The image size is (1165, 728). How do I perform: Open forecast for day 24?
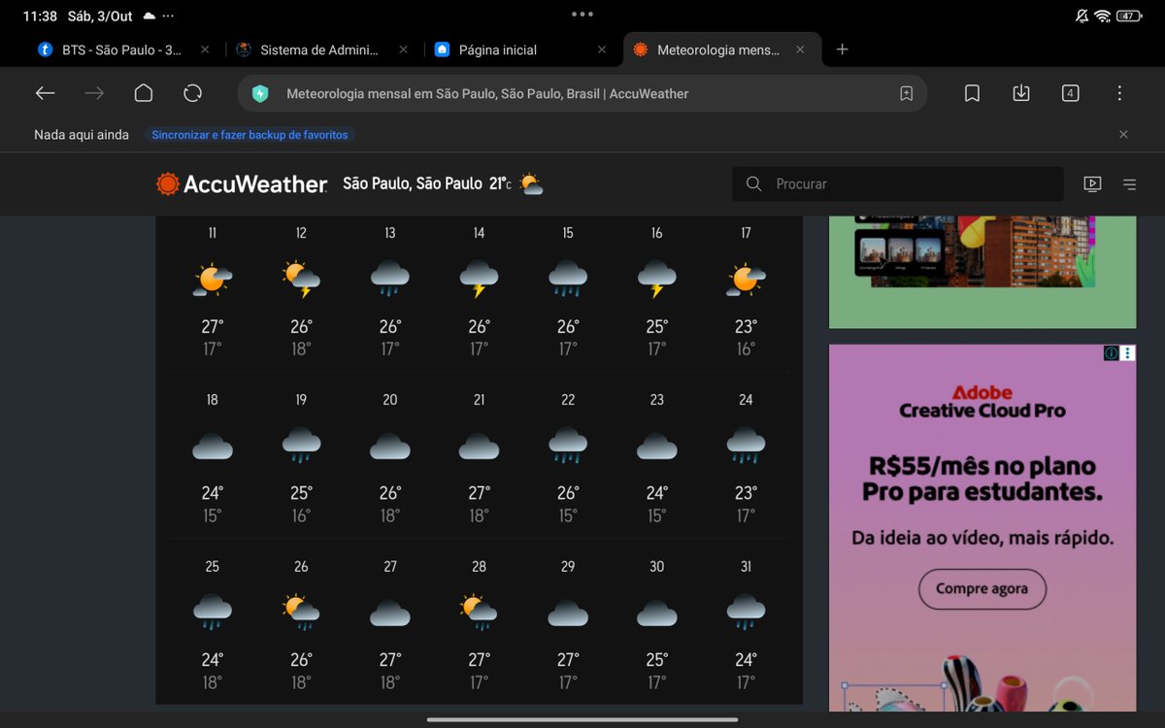pos(746,456)
